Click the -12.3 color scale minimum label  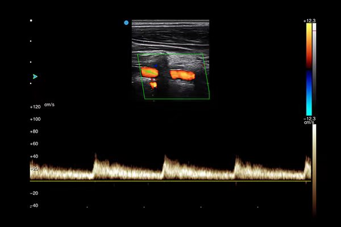coord(309,119)
